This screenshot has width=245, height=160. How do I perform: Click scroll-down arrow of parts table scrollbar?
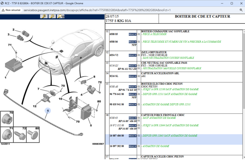pos(244,158)
